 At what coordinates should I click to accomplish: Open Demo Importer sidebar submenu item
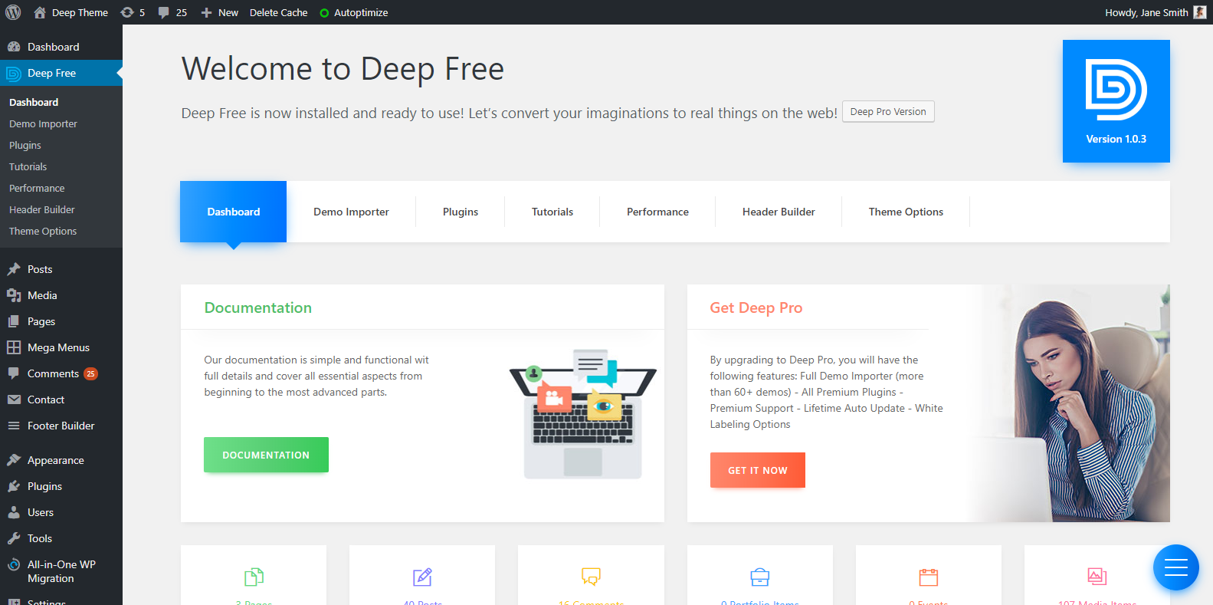(x=43, y=123)
